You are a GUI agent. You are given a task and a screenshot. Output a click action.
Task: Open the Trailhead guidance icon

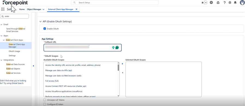[x=218, y=2]
